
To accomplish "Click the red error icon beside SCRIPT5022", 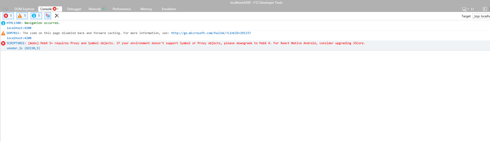I will [3, 43].
